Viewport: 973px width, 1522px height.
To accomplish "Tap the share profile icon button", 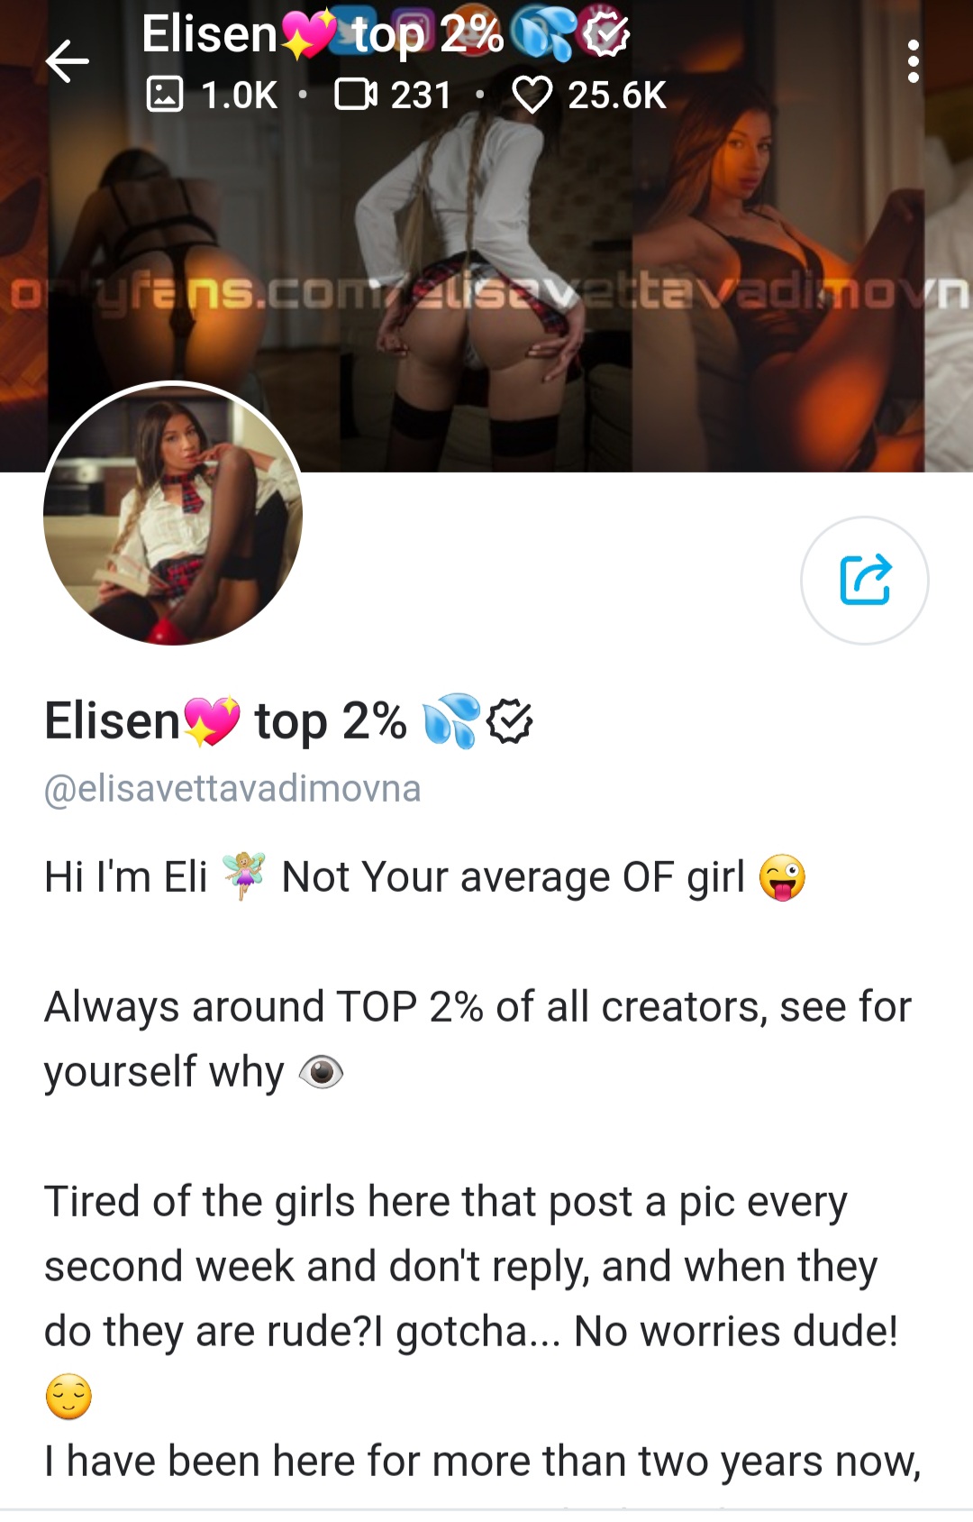I will tap(864, 580).
